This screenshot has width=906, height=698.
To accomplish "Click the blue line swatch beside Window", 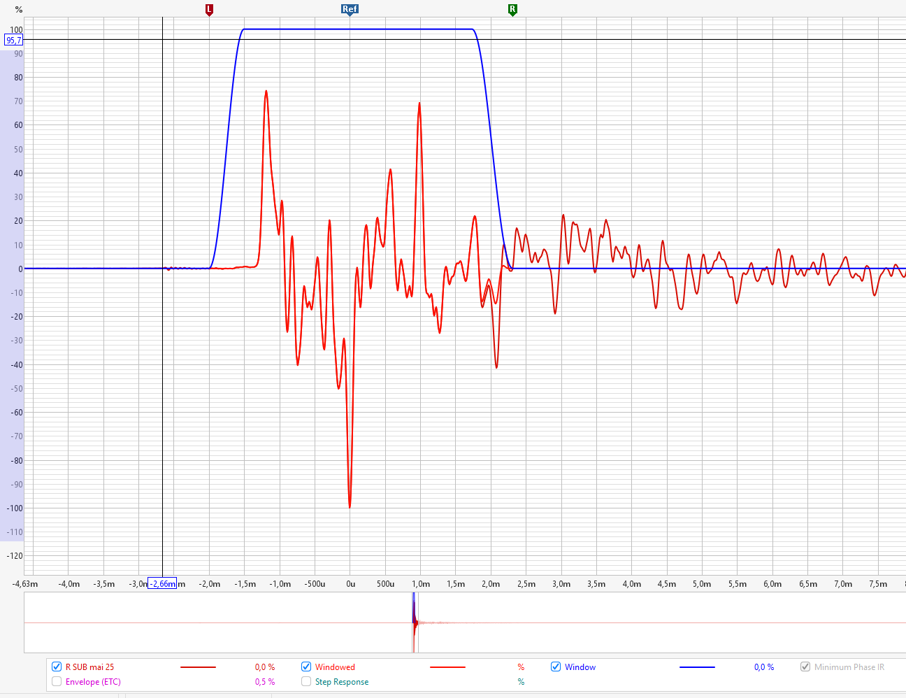I will [x=697, y=667].
